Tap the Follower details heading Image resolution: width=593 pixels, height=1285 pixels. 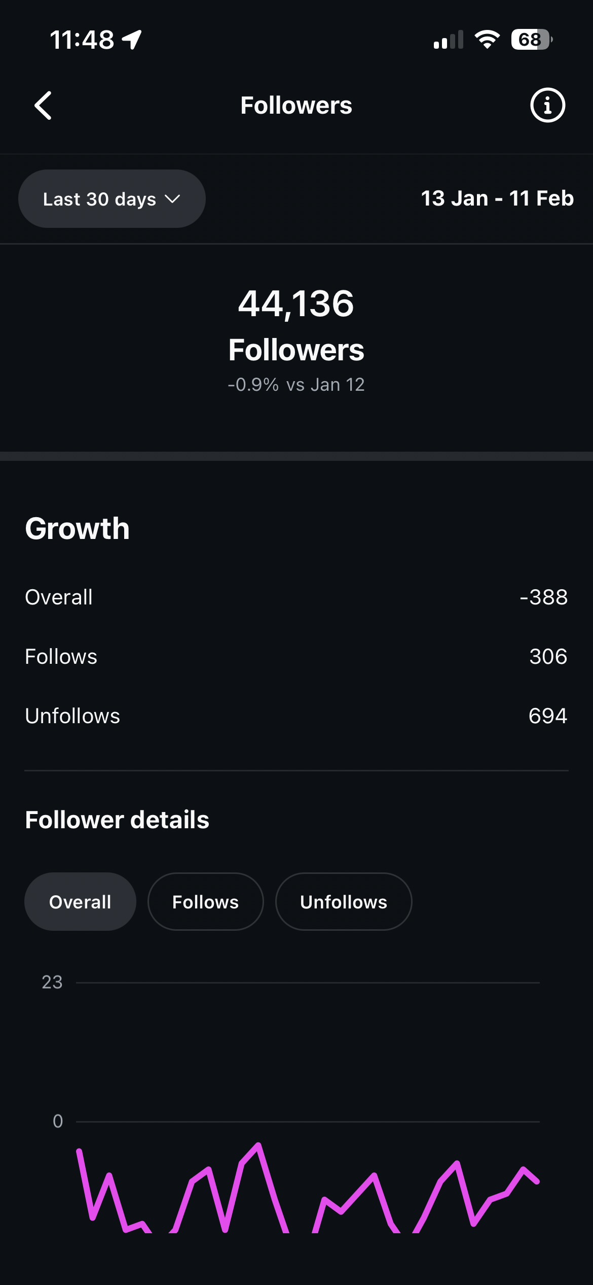(x=117, y=820)
